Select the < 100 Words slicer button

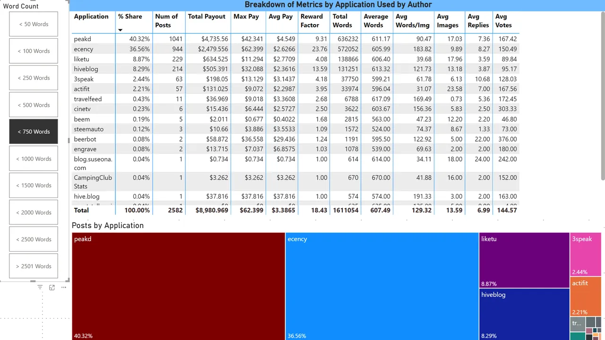[34, 51]
